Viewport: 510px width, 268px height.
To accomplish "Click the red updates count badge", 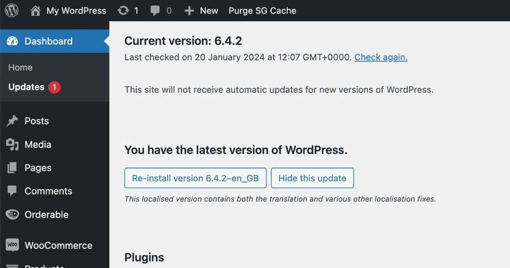I will pos(54,87).
